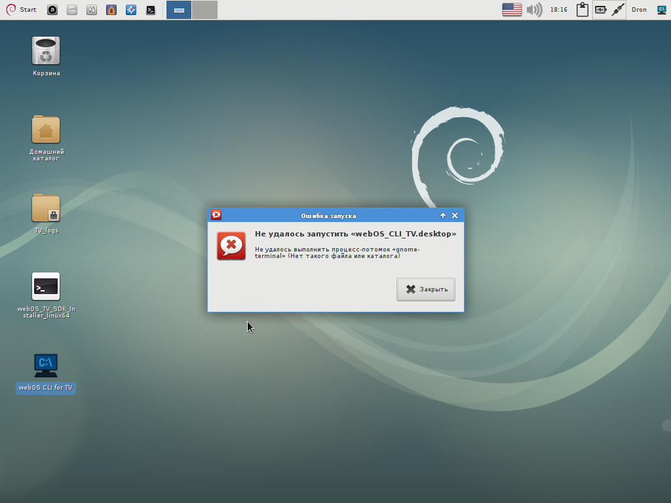The image size is (671, 503).
Task: Open the volume control speaker icon
Action: click(x=535, y=10)
